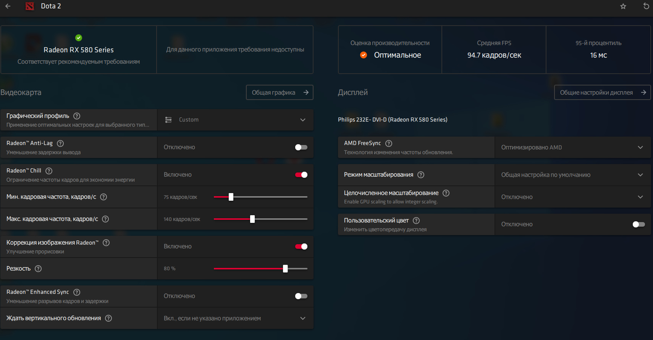Open help icon next to Radeon Anti-Lag
Screen dimensions: 653x340
pyautogui.click(x=60, y=143)
